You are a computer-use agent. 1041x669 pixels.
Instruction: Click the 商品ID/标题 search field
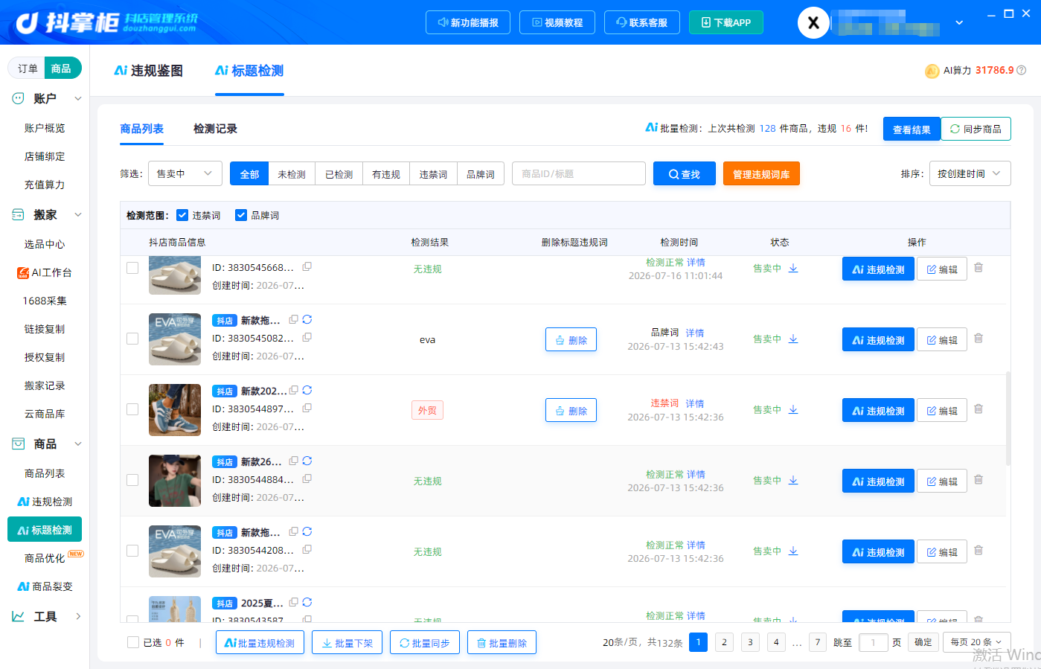click(579, 173)
